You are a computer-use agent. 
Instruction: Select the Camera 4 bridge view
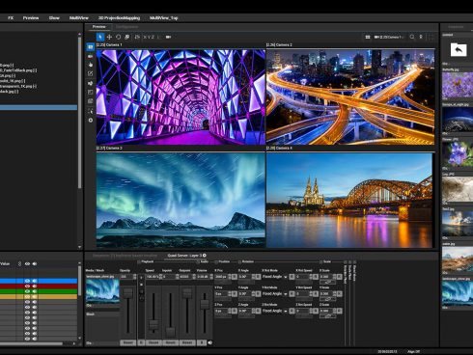(349, 201)
